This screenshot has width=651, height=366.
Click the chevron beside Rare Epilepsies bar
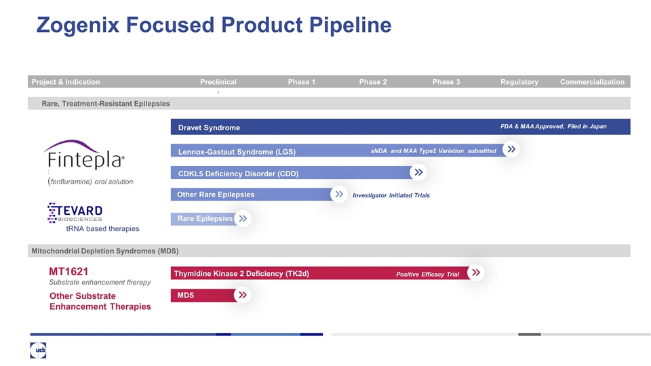tap(243, 218)
